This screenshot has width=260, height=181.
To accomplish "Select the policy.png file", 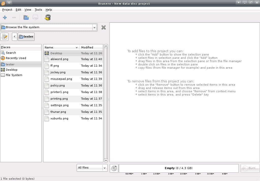I will click(x=73, y=86).
